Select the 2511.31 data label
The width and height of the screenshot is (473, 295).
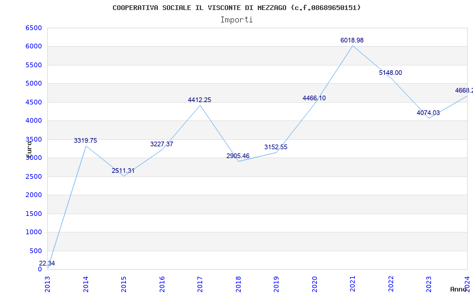[x=123, y=171]
